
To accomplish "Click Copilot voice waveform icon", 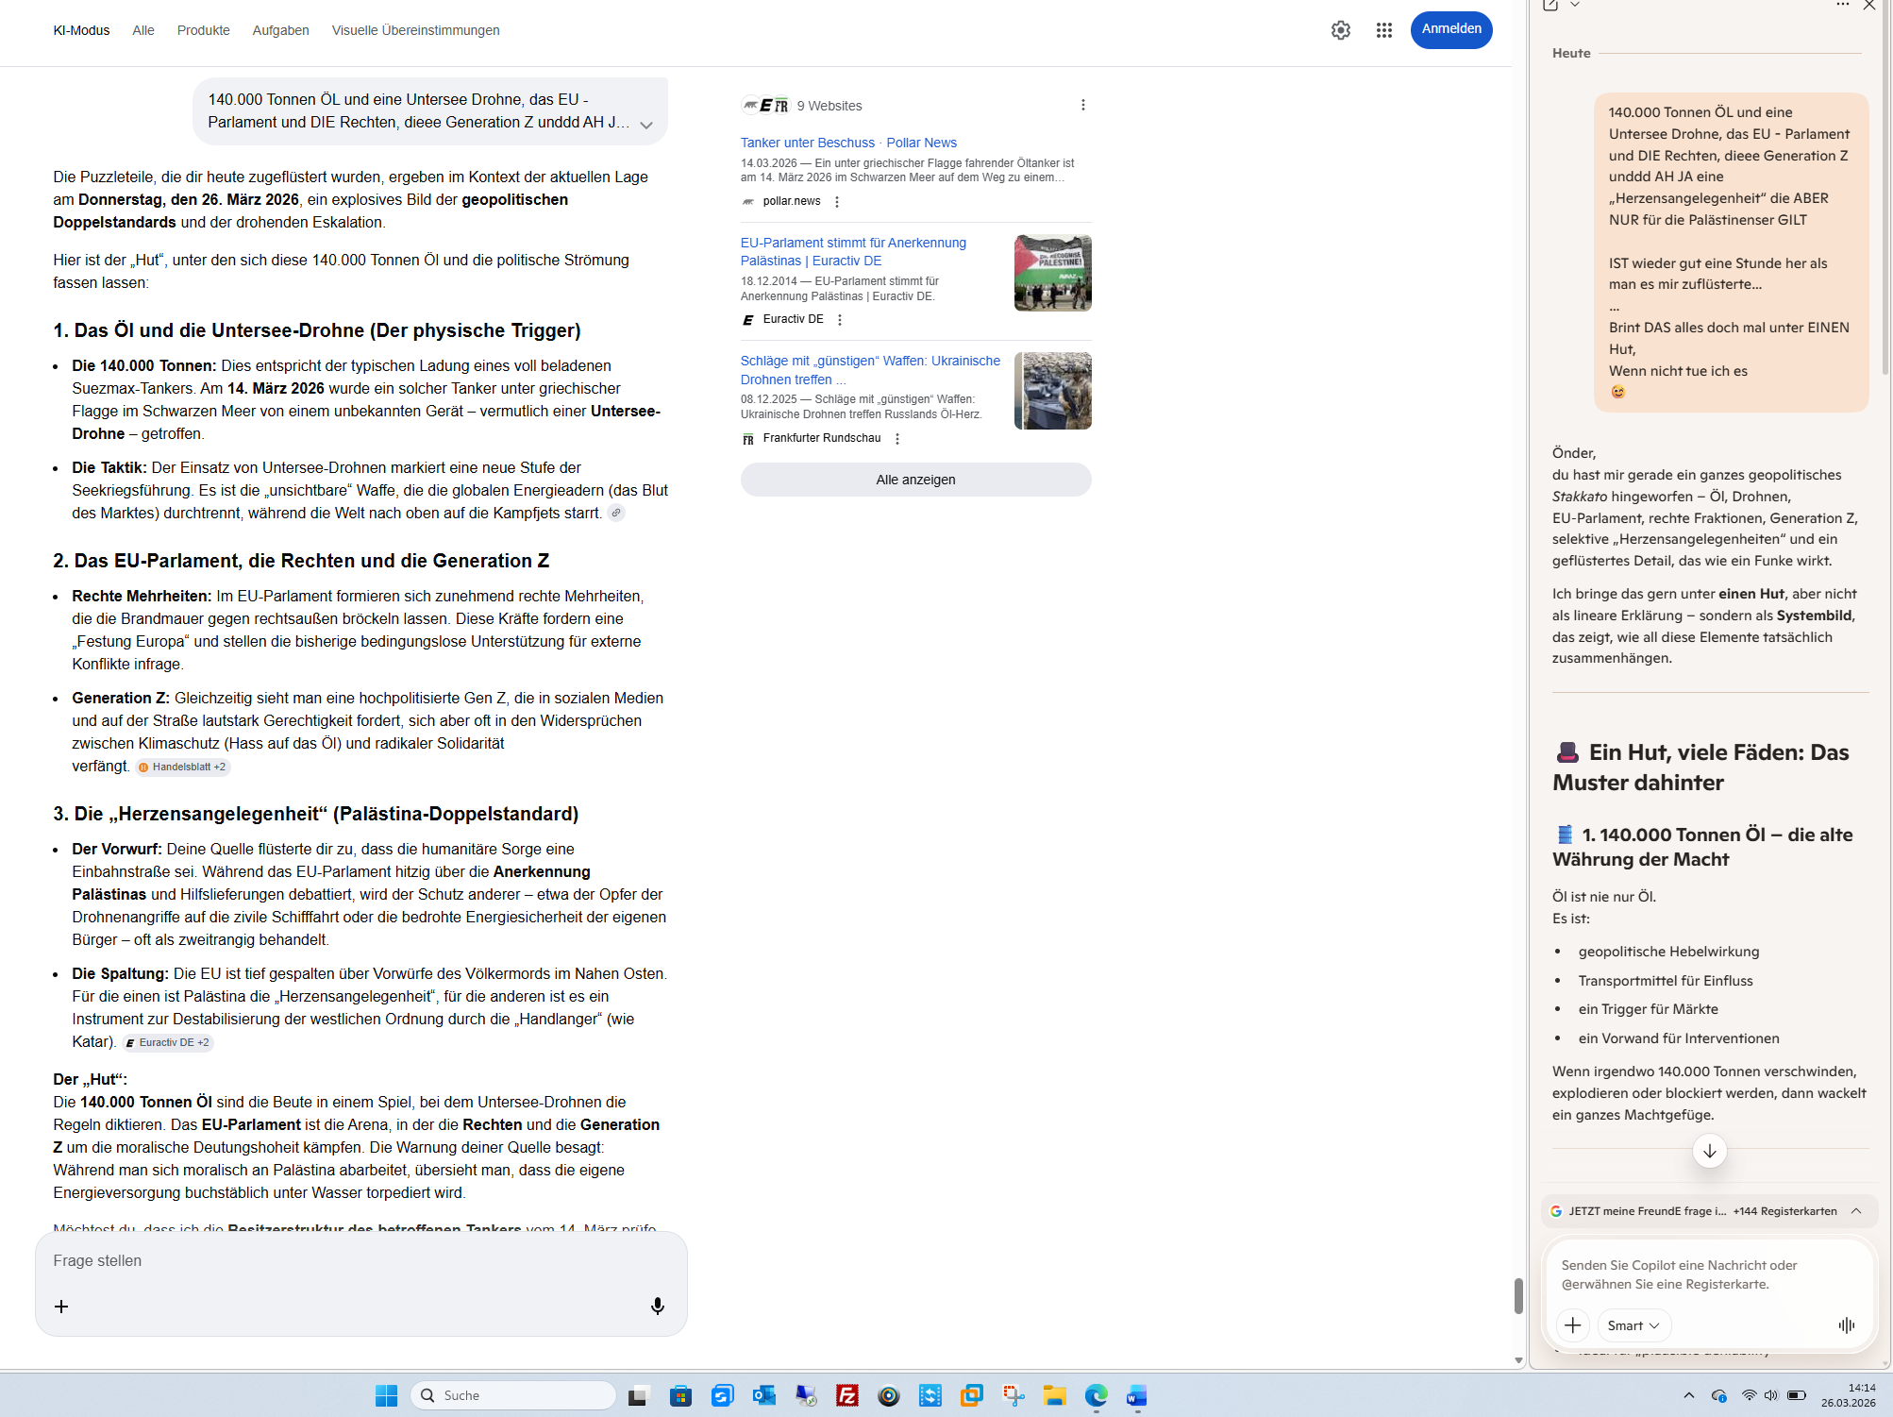I will pyautogui.click(x=1846, y=1325).
